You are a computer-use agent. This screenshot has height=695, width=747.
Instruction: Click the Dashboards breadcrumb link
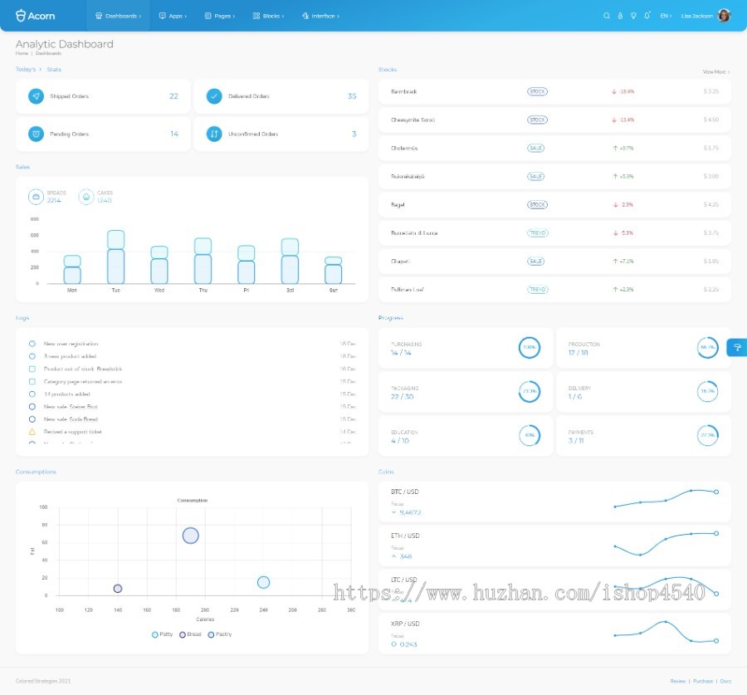coord(48,53)
